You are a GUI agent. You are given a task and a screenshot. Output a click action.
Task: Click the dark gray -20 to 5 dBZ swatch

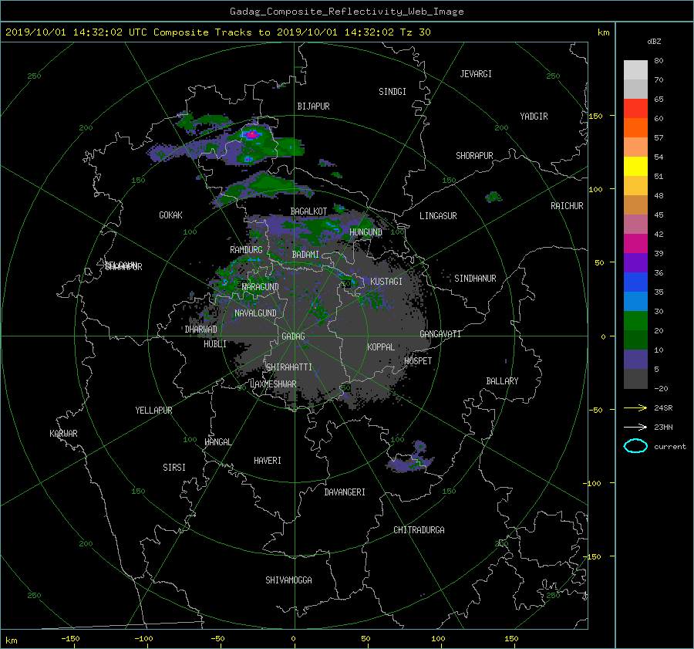[x=635, y=378]
